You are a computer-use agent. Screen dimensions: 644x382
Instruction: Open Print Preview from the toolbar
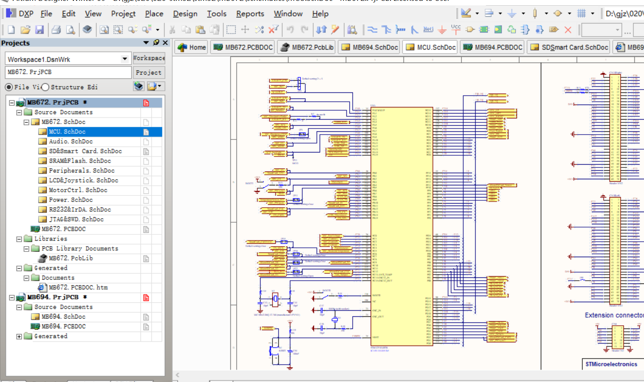(70, 30)
